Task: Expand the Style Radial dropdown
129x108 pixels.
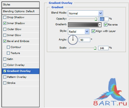Action: 87,31
